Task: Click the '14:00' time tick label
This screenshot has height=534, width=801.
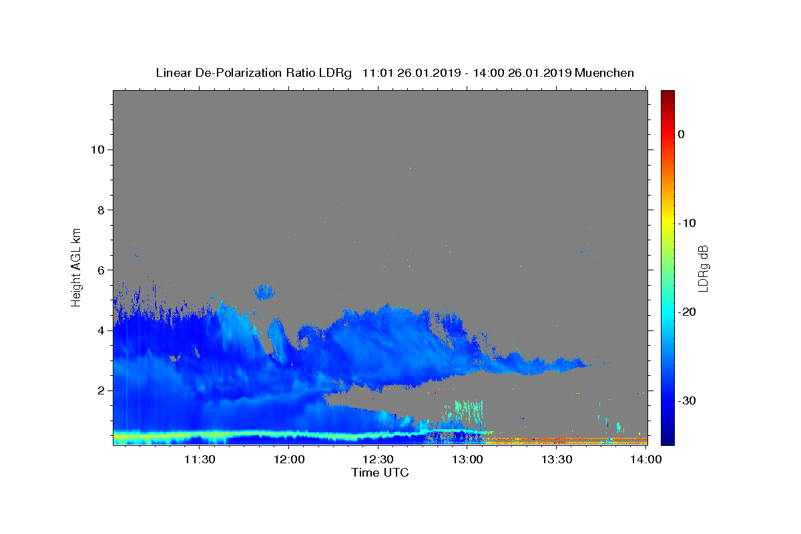Action: click(645, 459)
